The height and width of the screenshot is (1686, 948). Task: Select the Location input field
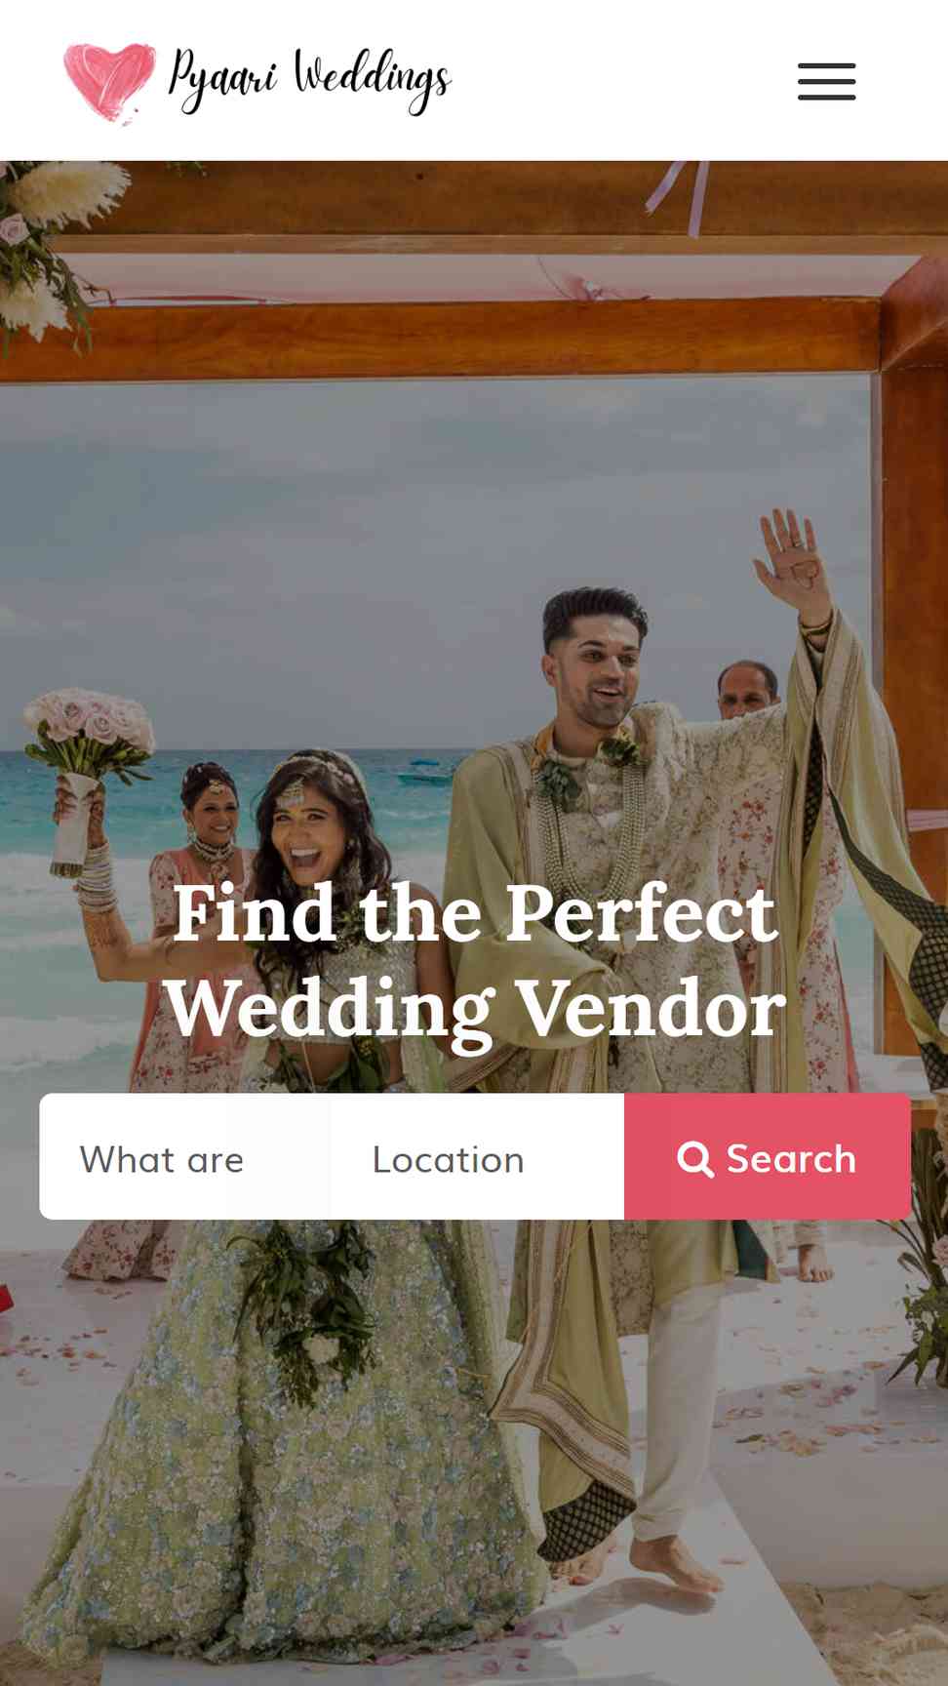click(478, 1157)
